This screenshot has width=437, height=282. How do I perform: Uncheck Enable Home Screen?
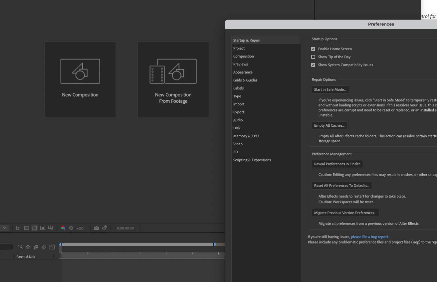pyautogui.click(x=313, y=49)
